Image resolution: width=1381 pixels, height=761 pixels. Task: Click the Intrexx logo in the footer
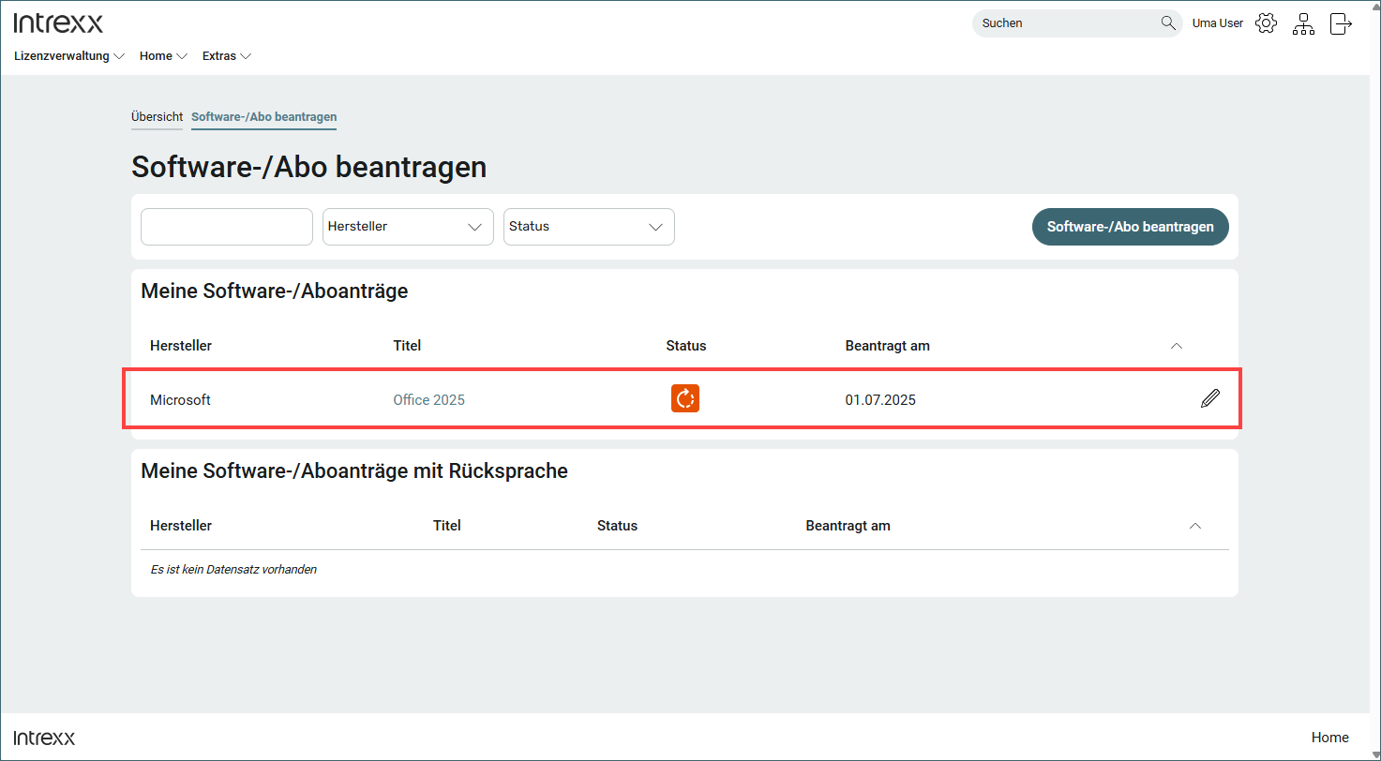coord(44,738)
